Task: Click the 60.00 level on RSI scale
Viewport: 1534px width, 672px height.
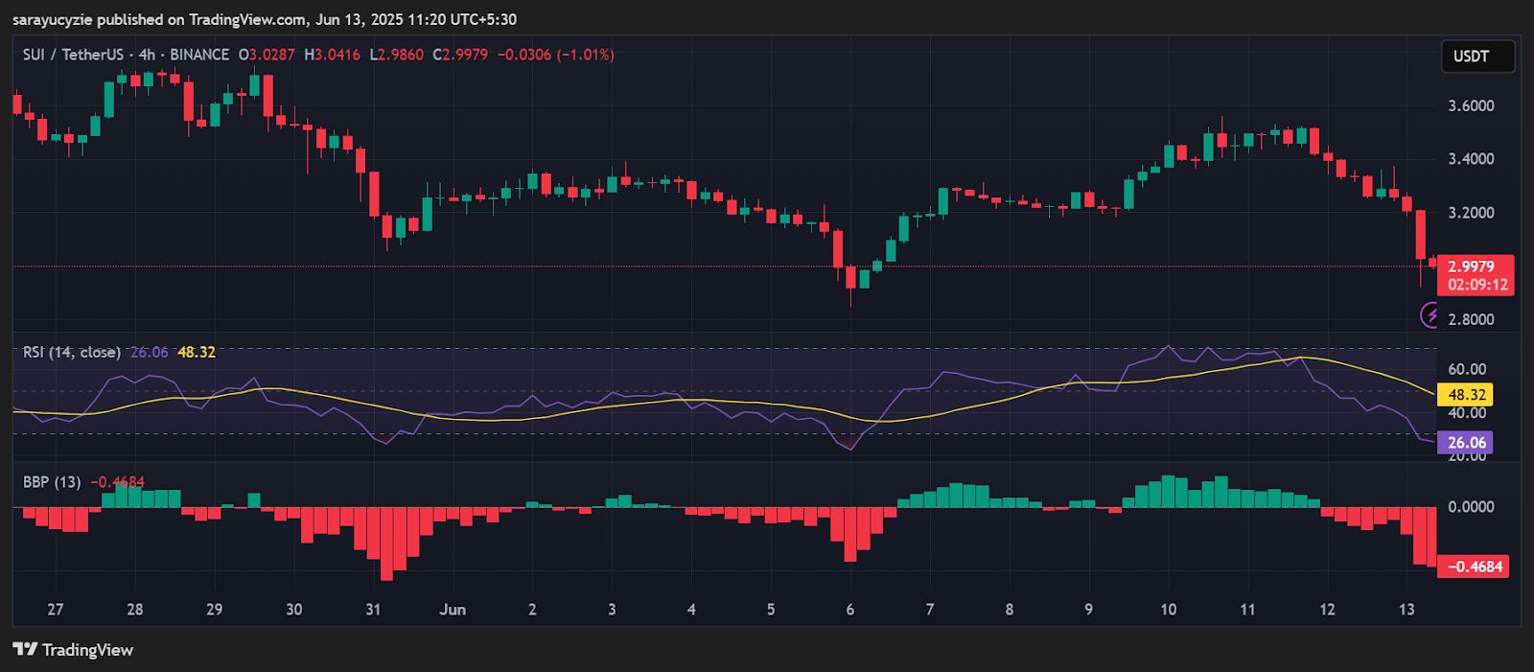Action: coord(1467,369)
